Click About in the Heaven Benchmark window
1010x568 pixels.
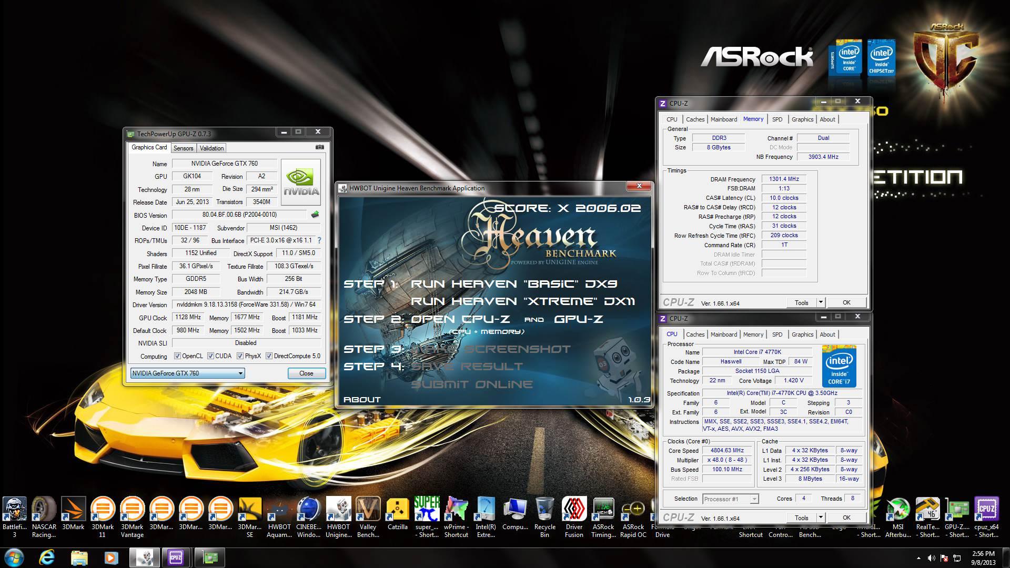point(362,400)
